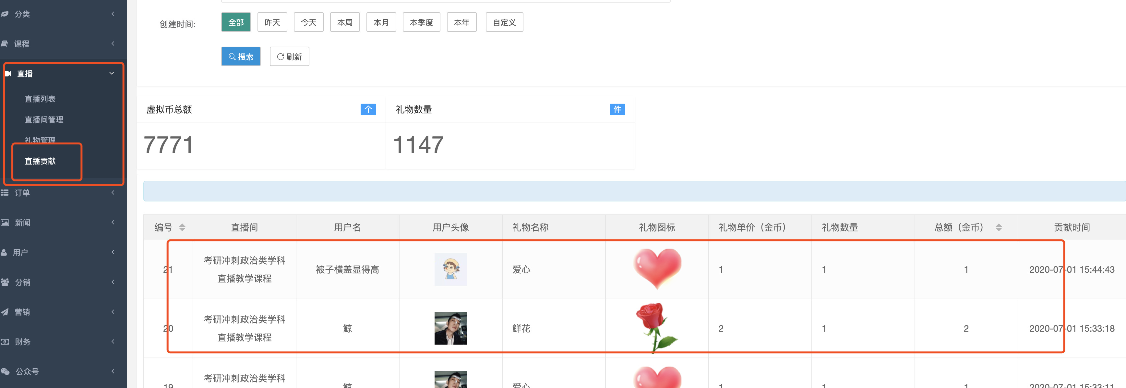Click the 刷新 refresh button
This screenshot has height=388, width=1126.
pos(289,57)
